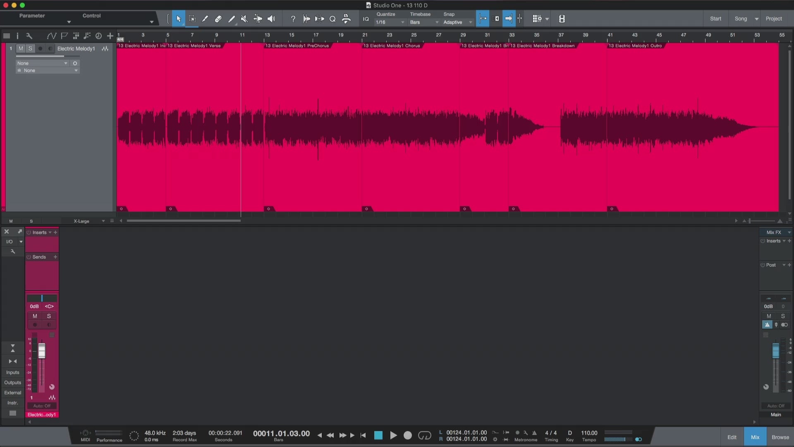
Task: Select the Range tool
Action: (192, 19)
